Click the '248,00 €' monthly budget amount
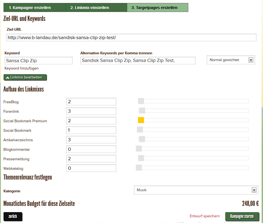This screenshot has height=223, width=263. [x=250, y=203]
